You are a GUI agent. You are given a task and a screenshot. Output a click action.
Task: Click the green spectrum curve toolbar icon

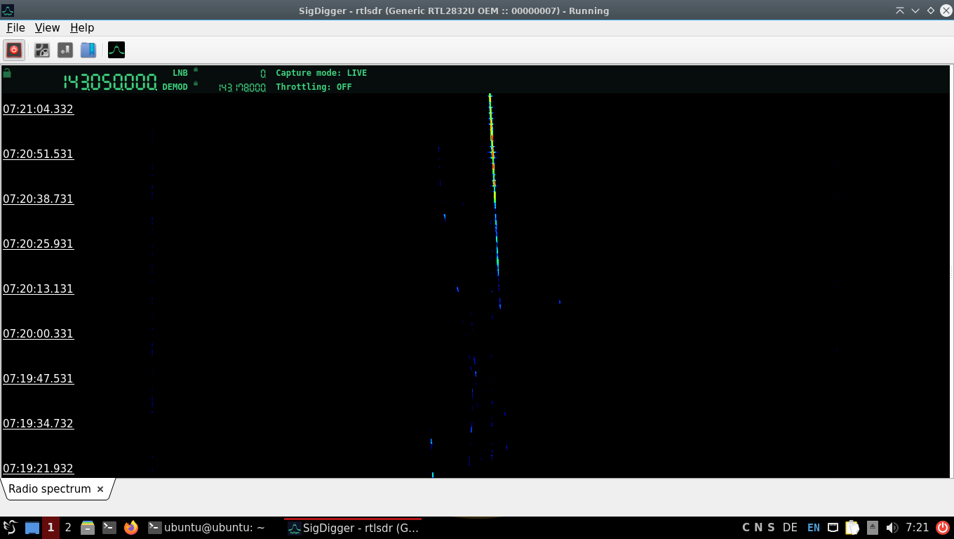pyautogui.click(x=116, y=50)
